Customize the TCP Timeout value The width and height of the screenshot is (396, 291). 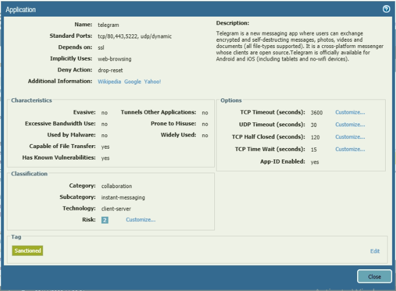coord(350,113)
